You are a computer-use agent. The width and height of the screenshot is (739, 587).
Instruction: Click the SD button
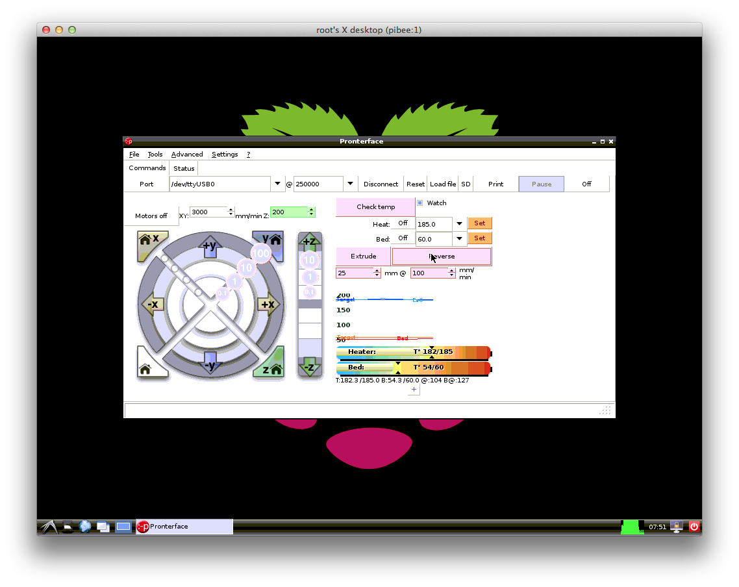point(466,184)
